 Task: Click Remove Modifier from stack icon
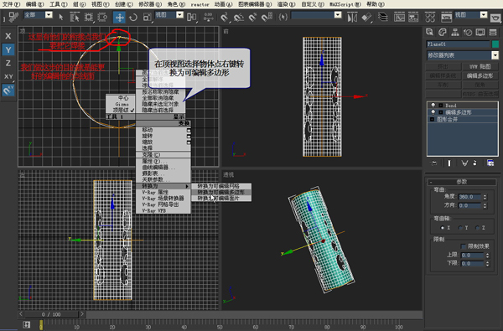pyautogui.click(x=475, y=163)
